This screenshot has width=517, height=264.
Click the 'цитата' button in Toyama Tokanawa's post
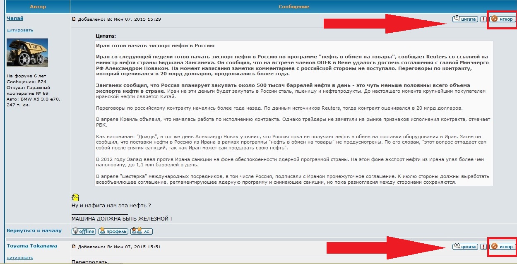(x=465, y=247)
